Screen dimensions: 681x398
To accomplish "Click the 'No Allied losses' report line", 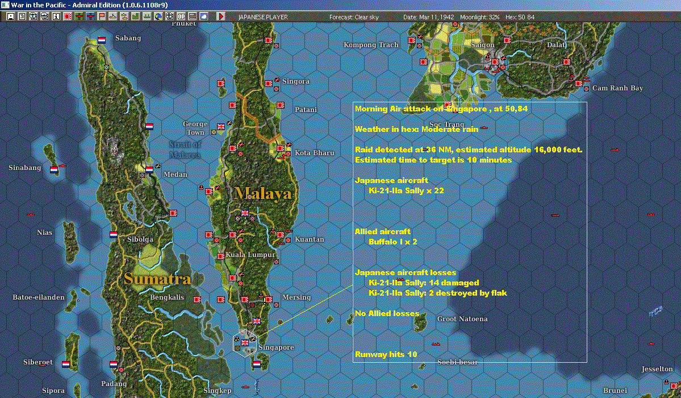I will tap(387, 314).
